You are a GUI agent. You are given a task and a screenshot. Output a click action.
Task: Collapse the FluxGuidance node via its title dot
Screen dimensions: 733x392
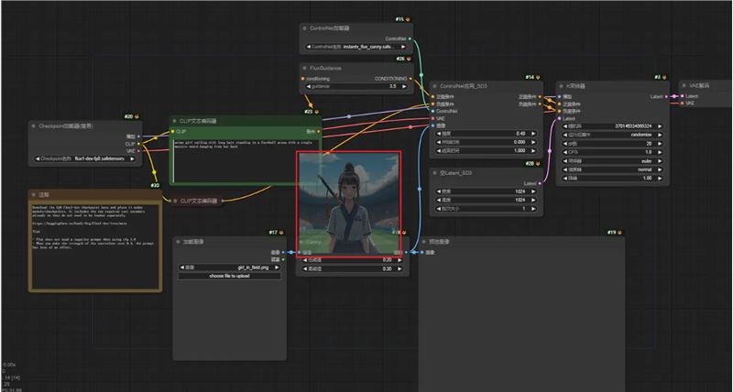(x=305, y=68)
